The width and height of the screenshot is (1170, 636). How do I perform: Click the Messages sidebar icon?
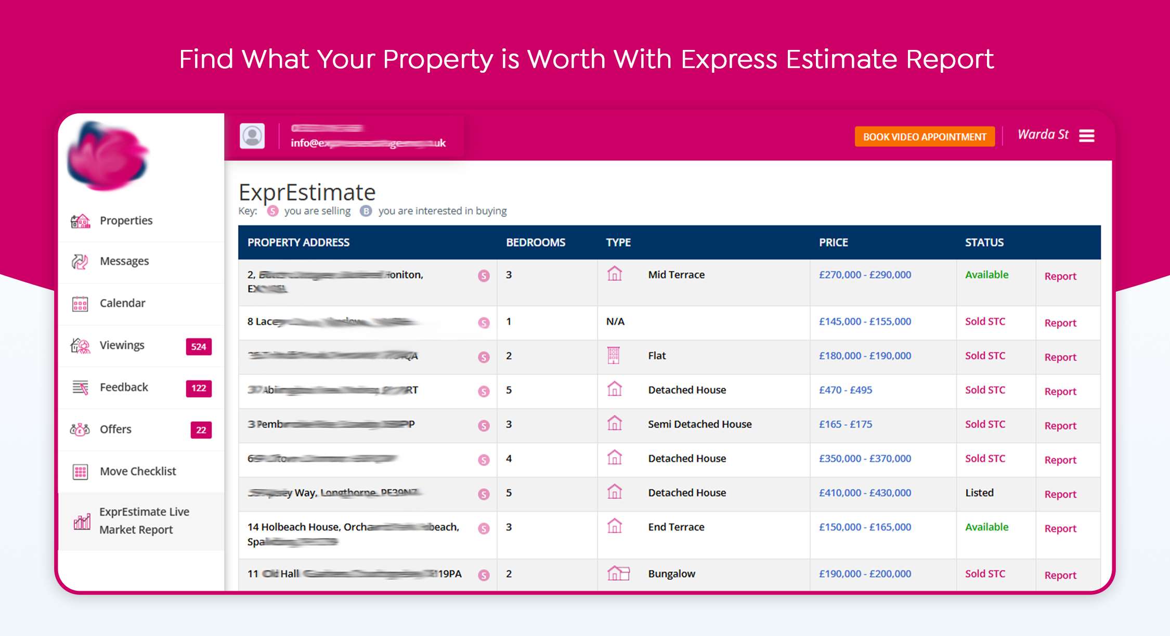pyautogui.click(x=80, y=262)
